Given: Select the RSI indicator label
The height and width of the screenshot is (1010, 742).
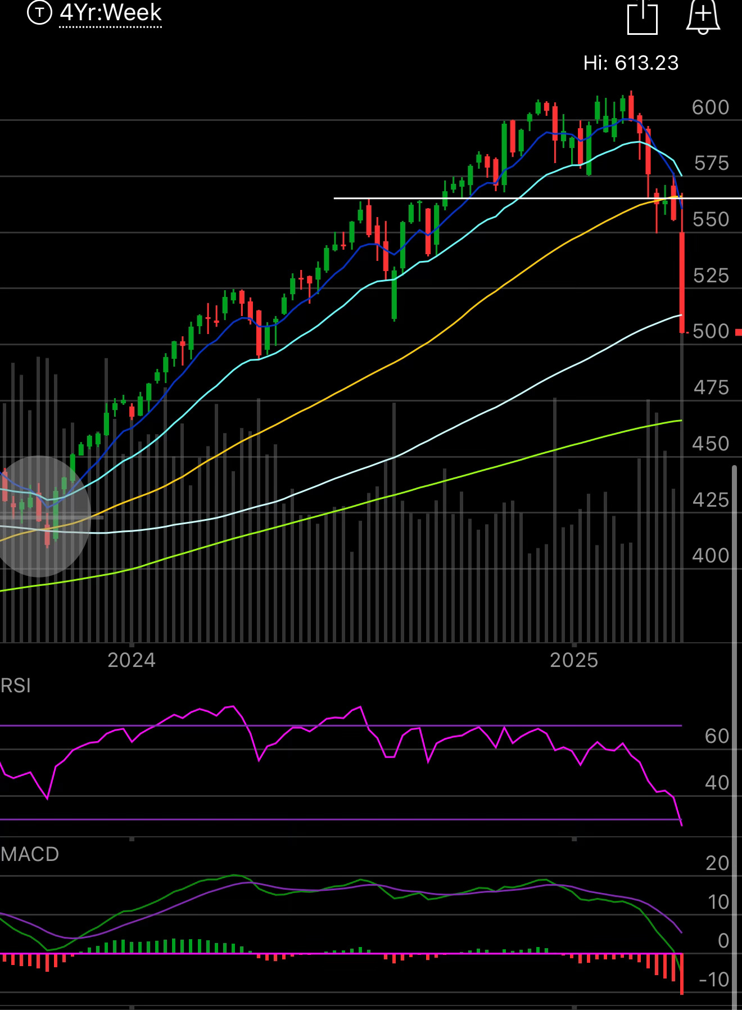Looking at the screenshot, I should point(16,686).
